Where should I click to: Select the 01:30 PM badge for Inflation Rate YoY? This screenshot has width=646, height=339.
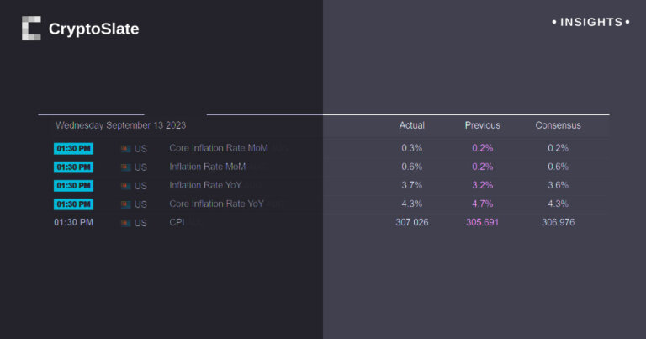[x=73, y=185]
